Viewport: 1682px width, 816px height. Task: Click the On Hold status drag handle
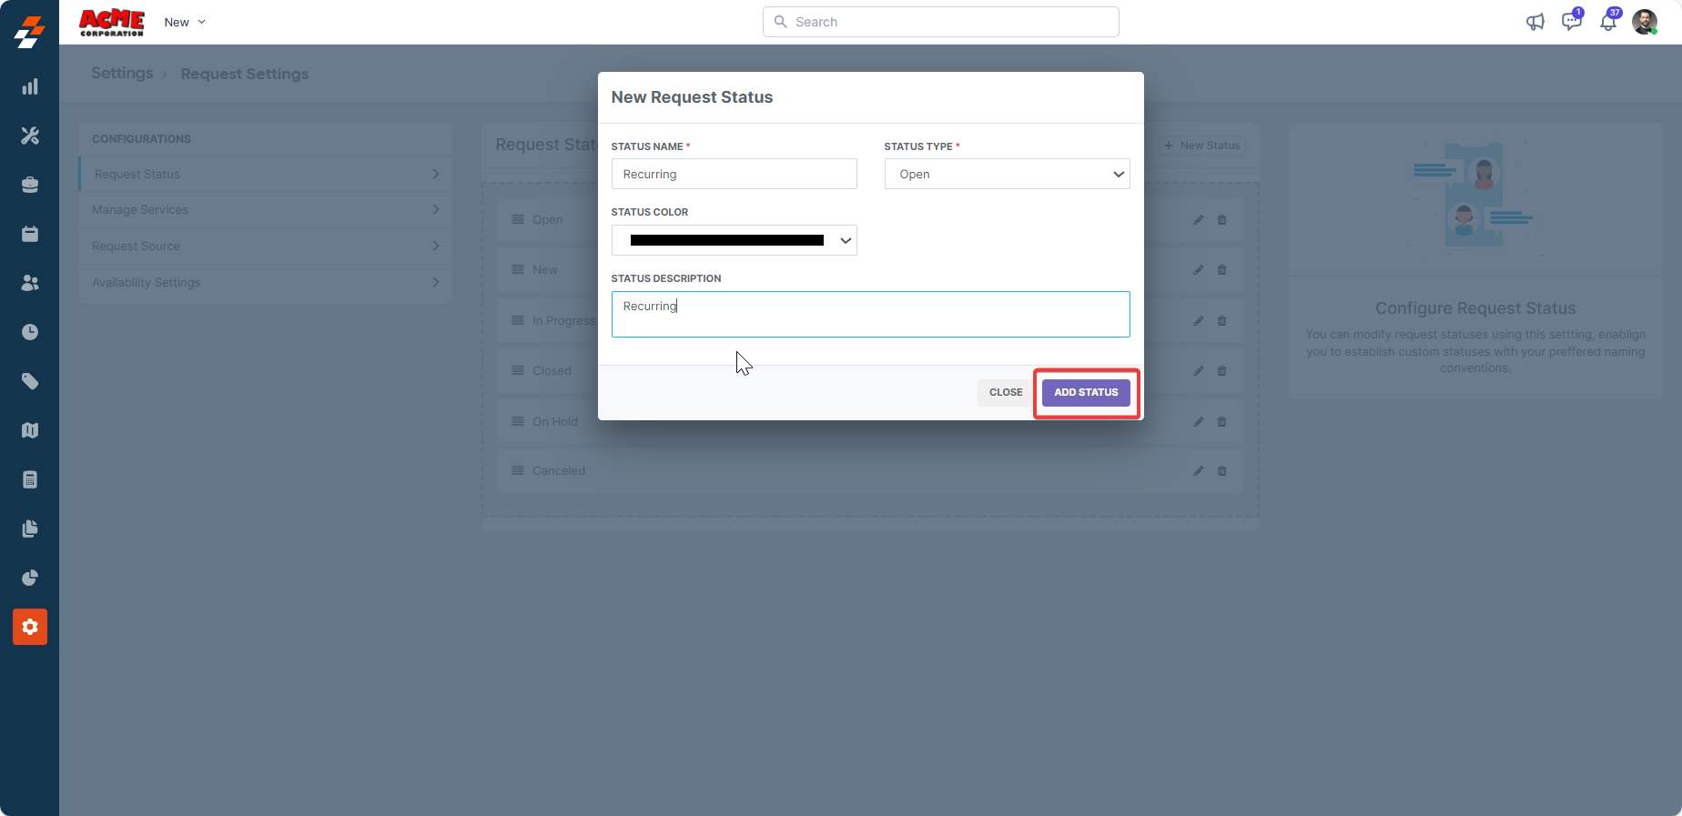[518, 421]
